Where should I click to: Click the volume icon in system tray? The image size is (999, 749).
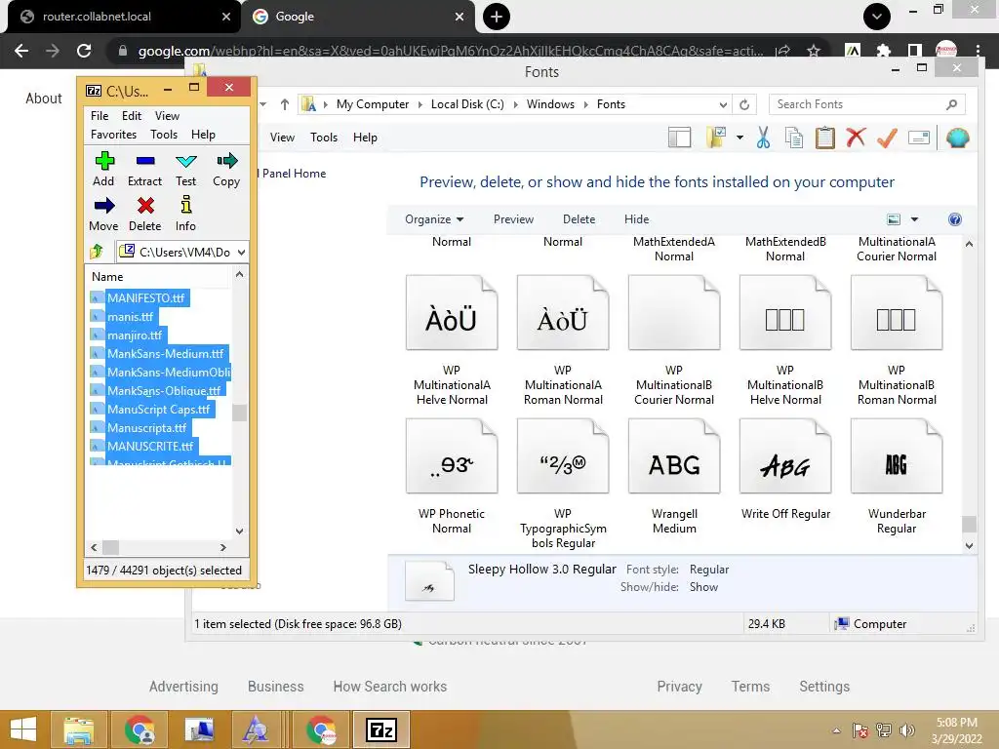907,729
